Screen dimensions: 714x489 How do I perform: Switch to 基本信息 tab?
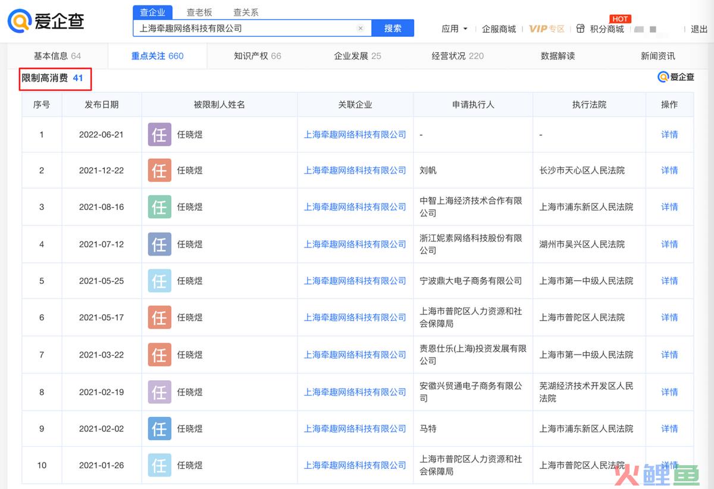tap(57, 56)
